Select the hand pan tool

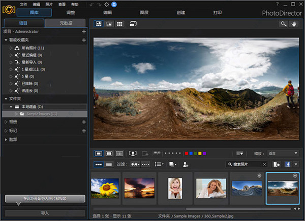coord(293,24)
